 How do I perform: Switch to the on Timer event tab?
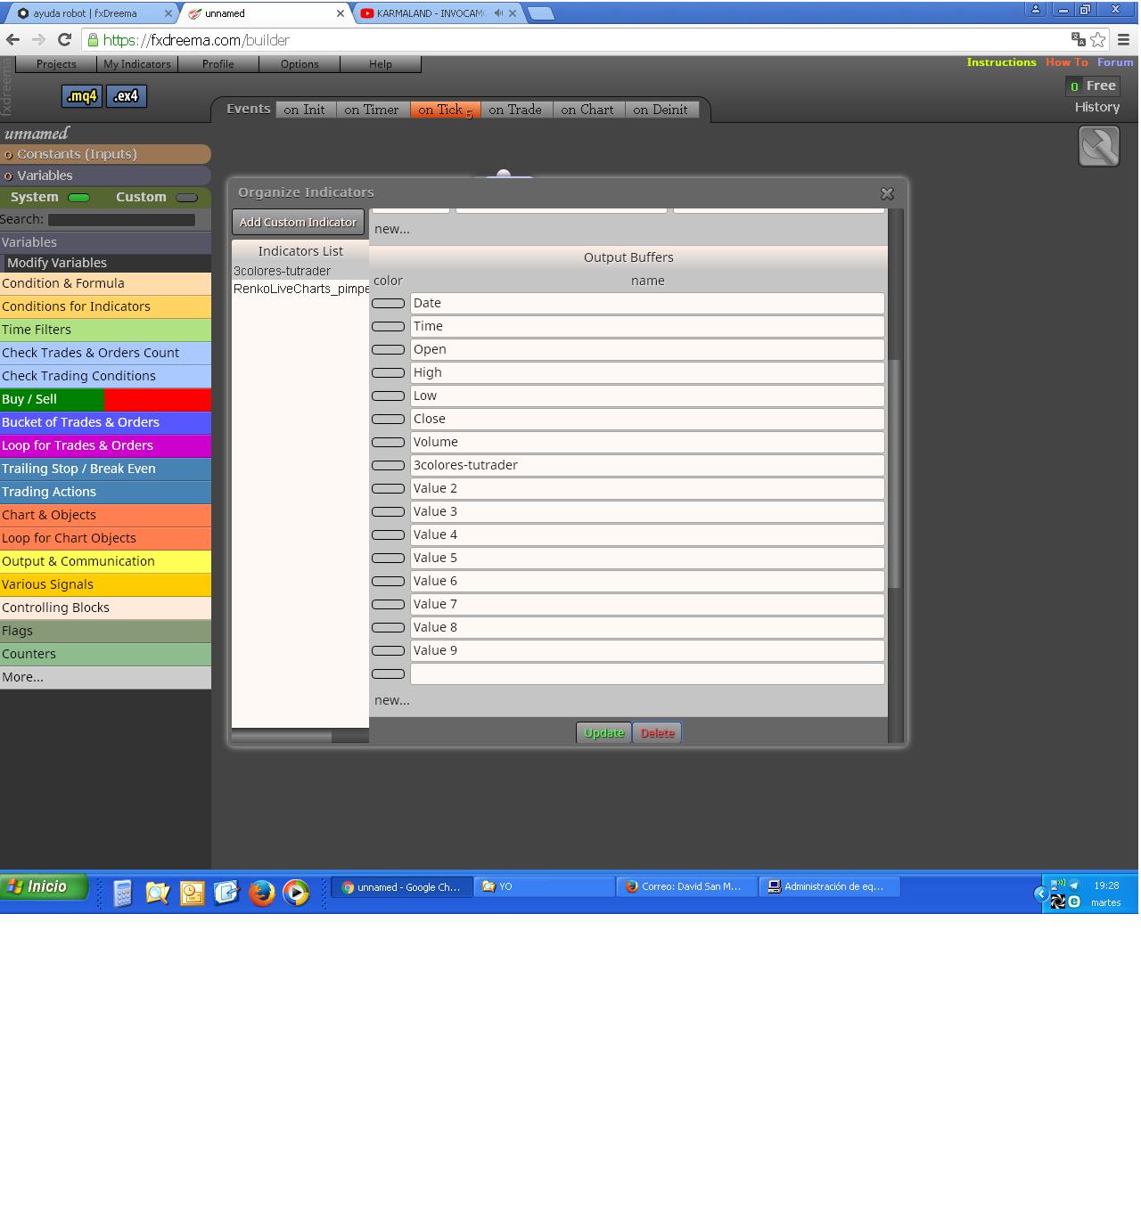372,110
